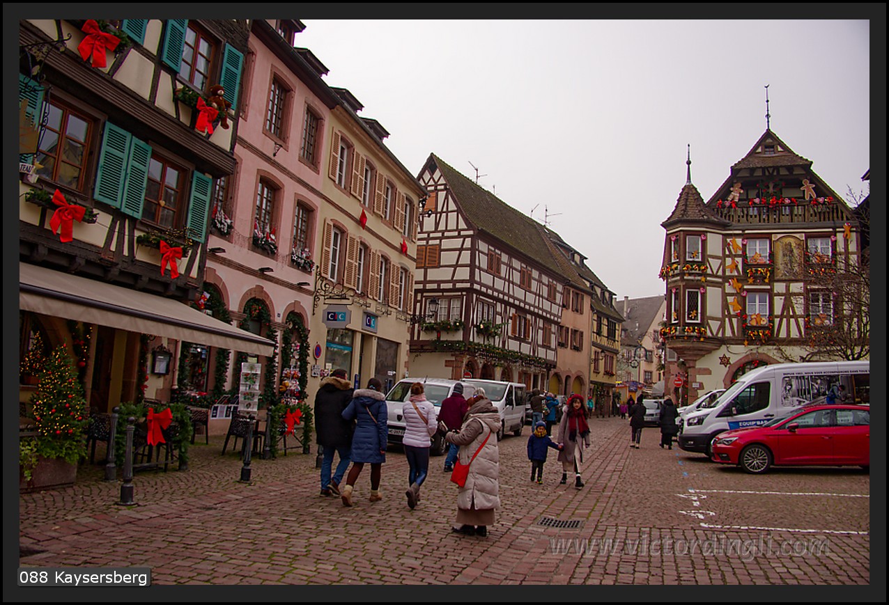Click the drain grate on the cobblestones

(559, 522)
